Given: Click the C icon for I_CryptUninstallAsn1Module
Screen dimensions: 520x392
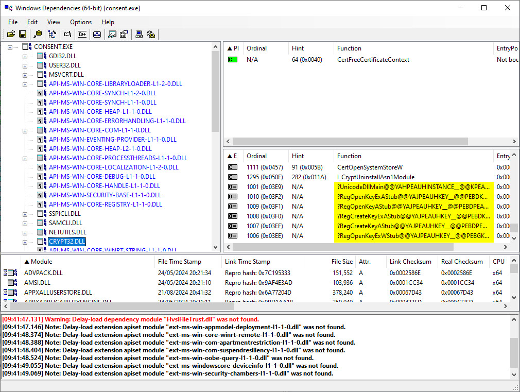Looking at the screenshot, I should (x=233, y=177).
